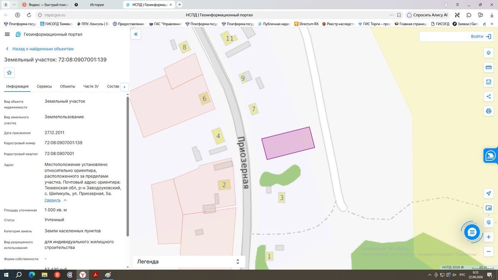This screenshot has height=280, width=498.
Task: Select the История browser tab
Action: (97, 5)
